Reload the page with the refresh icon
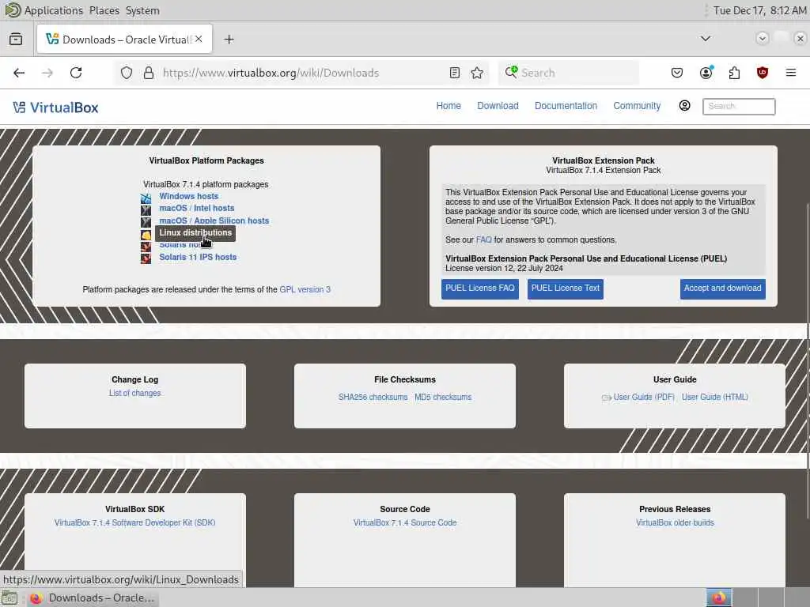 [76, 73]
